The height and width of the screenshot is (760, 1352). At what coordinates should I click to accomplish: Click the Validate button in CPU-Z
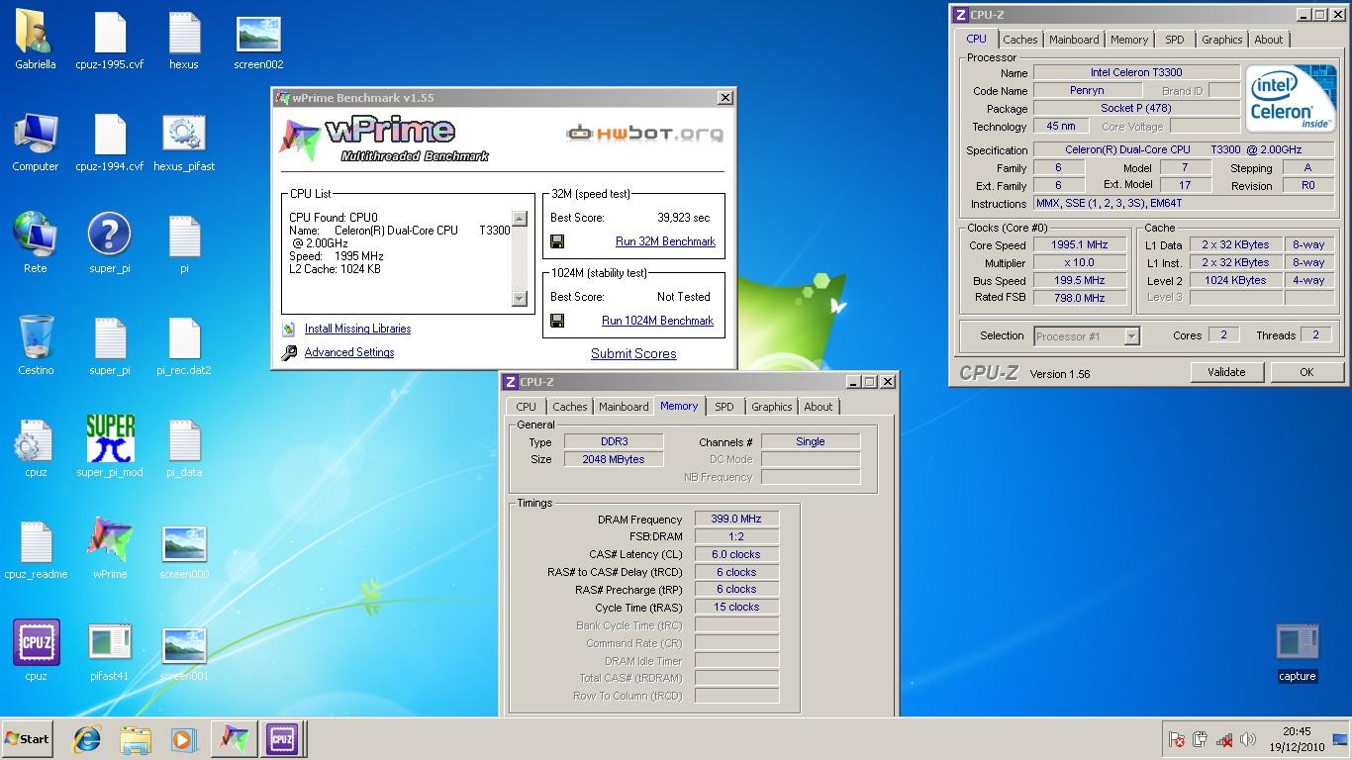coord(1226,372)
